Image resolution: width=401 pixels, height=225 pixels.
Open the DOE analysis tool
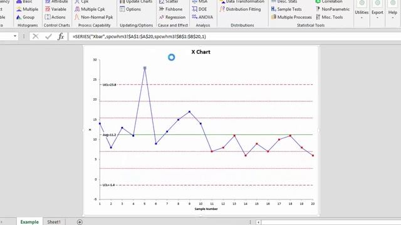[x=199, y=9]
